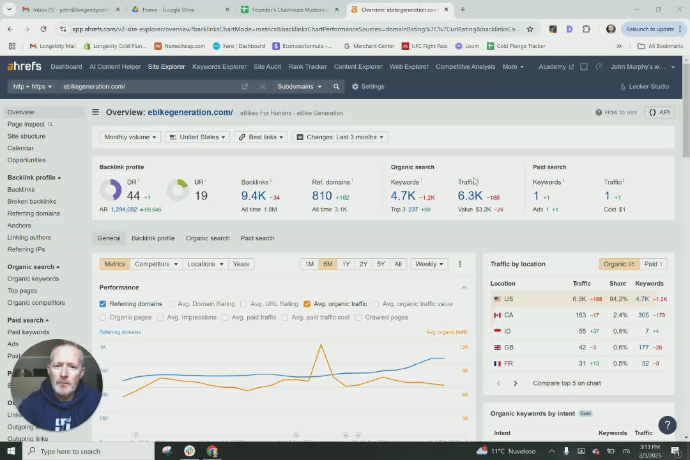This screenshot has height=460, width=690.
Task: Expand the United States country dropdown
Action: coord(197,137)
